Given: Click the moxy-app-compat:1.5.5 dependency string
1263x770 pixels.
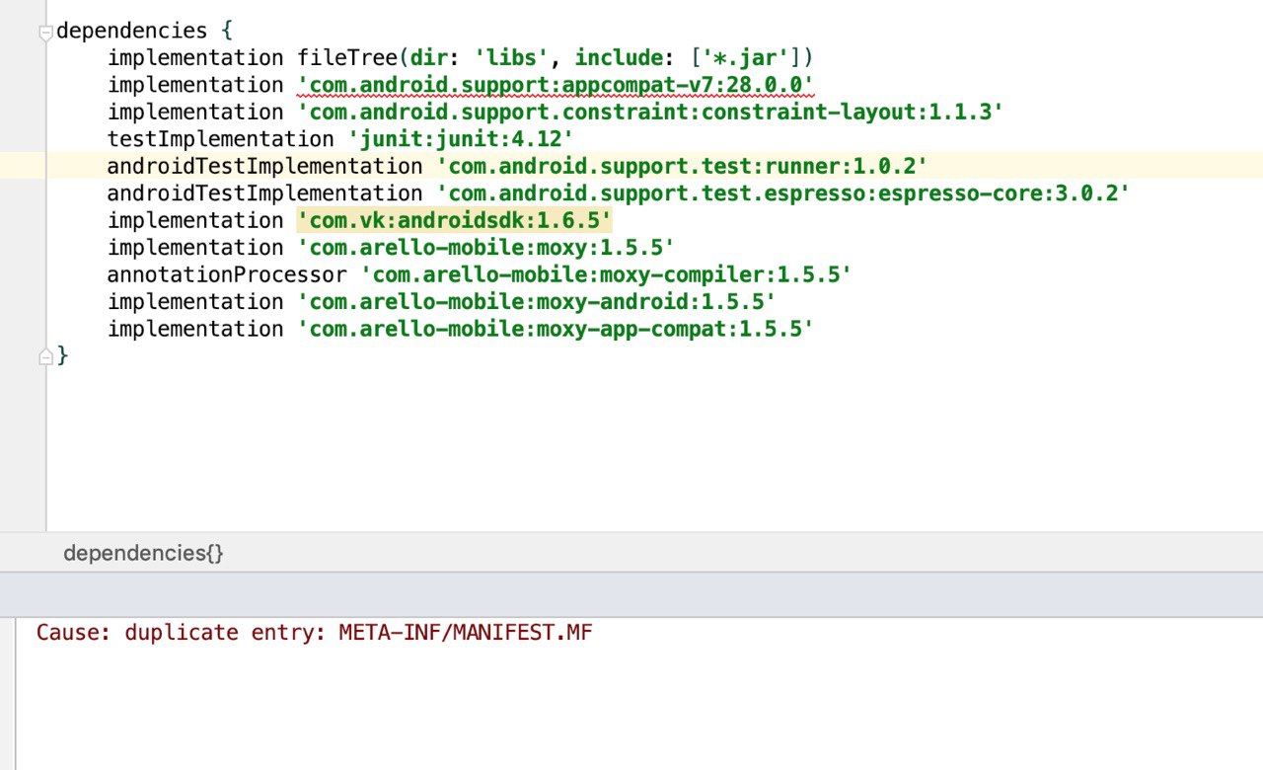Looking at the screenshot, I should (556, 329).
